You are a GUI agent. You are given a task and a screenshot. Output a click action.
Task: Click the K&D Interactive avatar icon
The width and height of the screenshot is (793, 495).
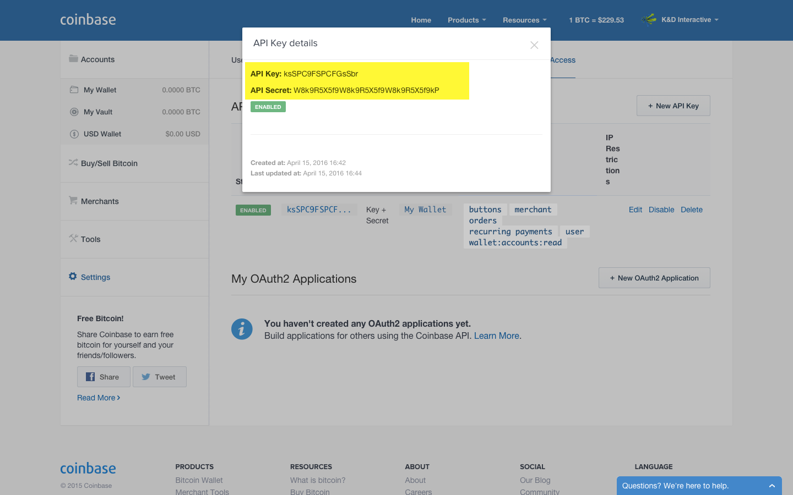649,19
